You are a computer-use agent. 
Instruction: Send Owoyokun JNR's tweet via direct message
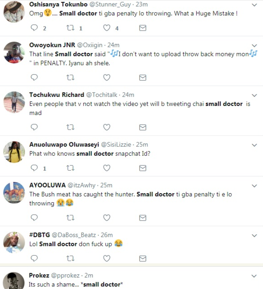[x=143, y=77]
